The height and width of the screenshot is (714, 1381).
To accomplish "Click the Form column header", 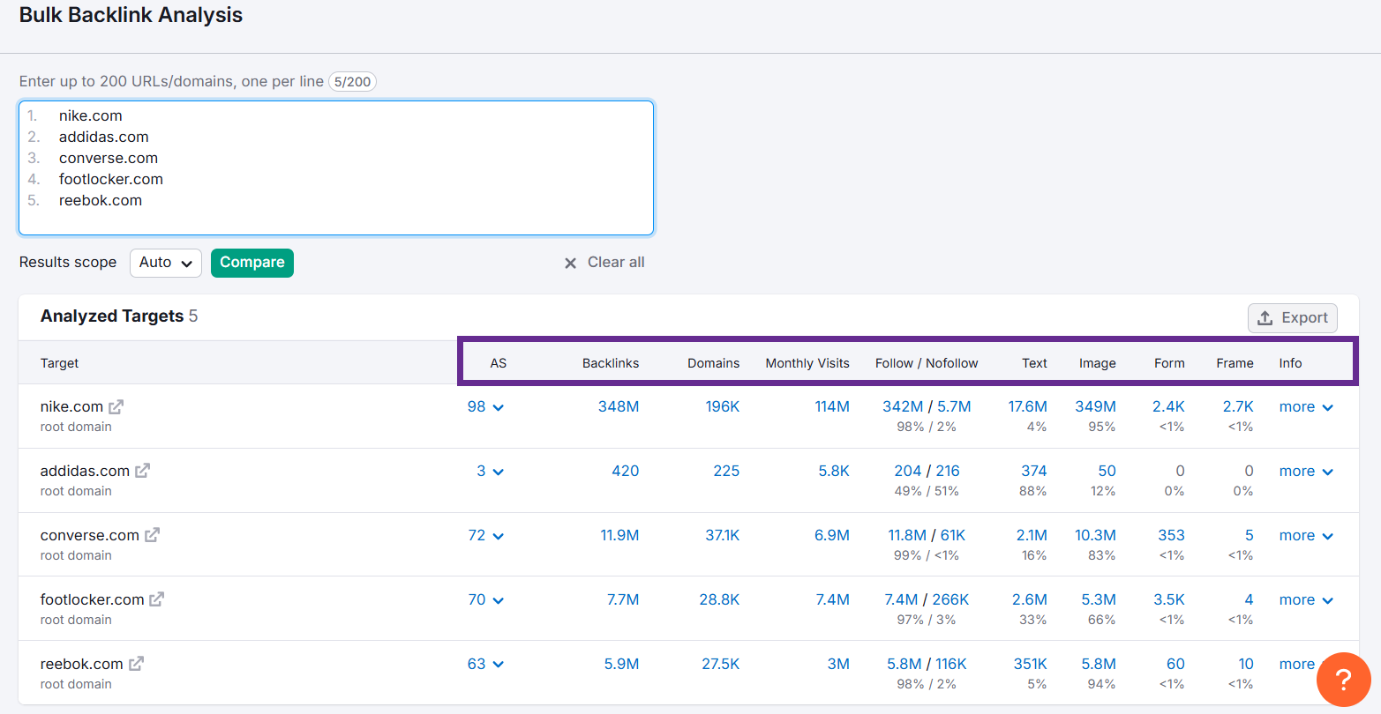I will (1169, 363).
